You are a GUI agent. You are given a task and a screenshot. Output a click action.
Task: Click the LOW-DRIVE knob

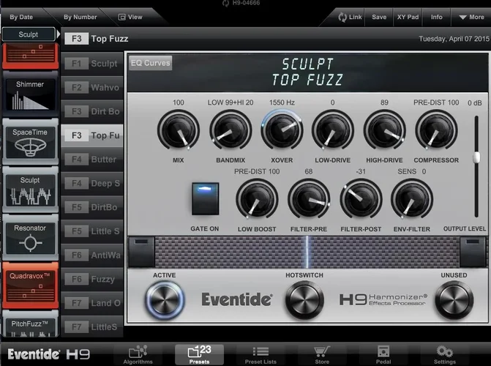[332, 130]
